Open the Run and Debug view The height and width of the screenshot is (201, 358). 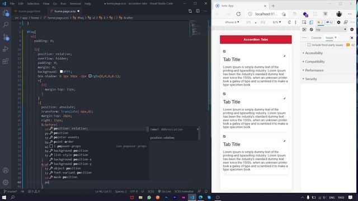coord(6,49)
